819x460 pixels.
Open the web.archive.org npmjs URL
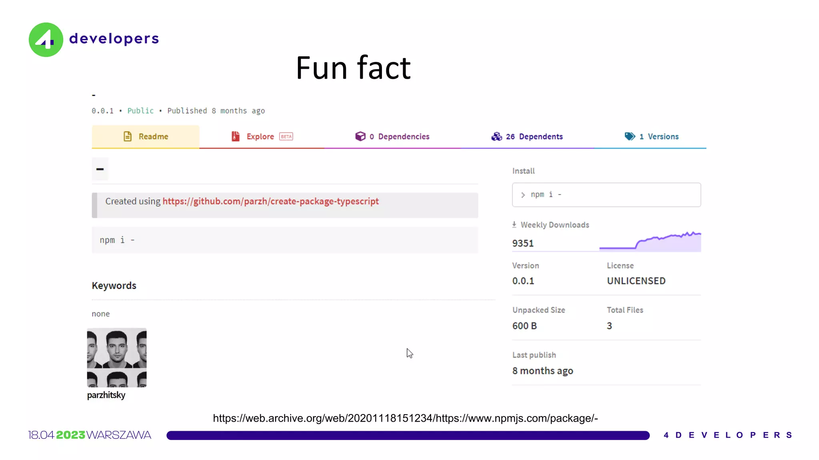[x=405, y=418]
